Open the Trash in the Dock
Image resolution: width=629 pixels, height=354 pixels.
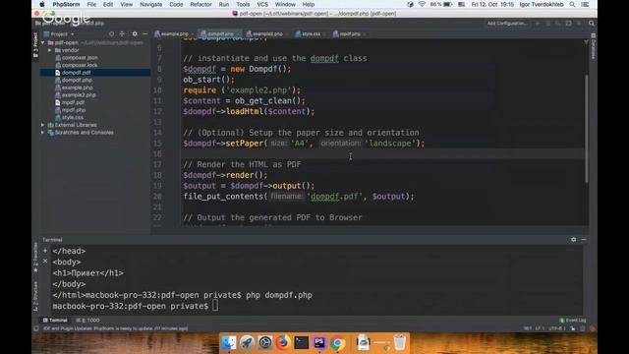[400, 342]
